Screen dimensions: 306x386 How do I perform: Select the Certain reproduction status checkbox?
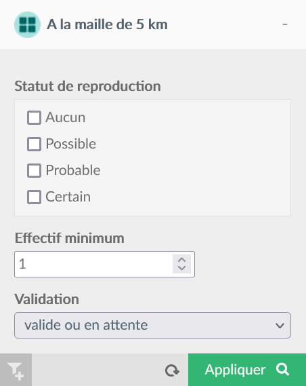34,197
